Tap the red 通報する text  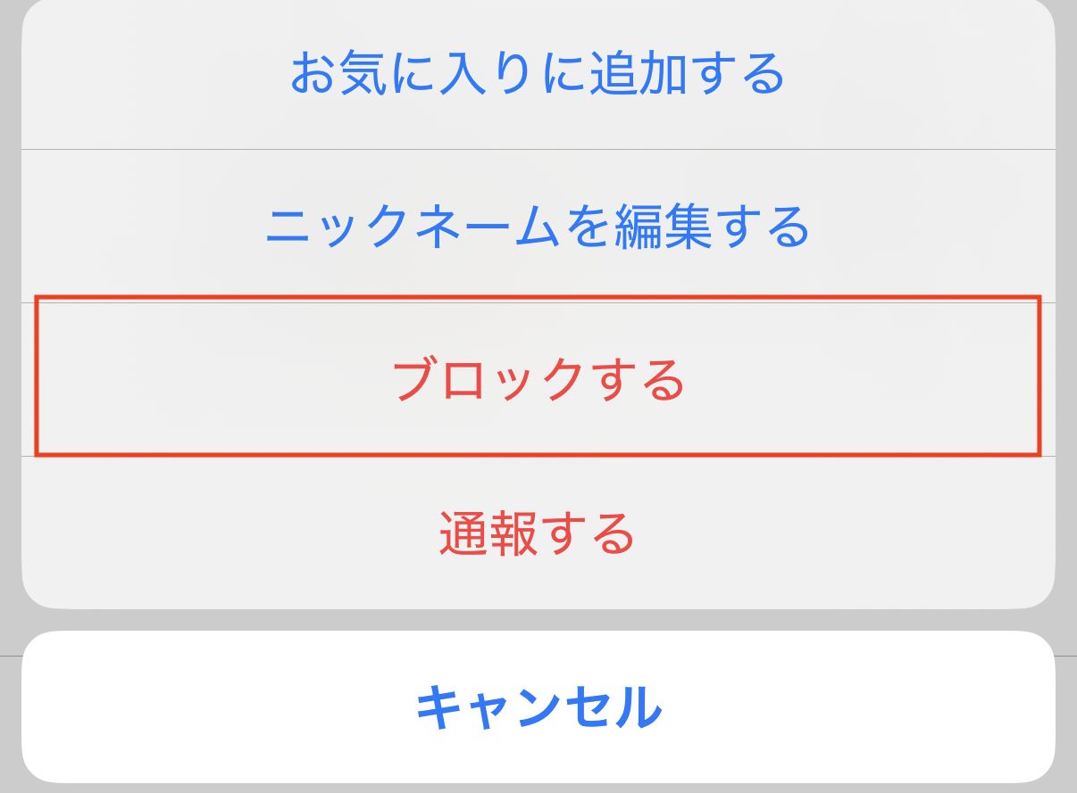click(x=538, y=533)
